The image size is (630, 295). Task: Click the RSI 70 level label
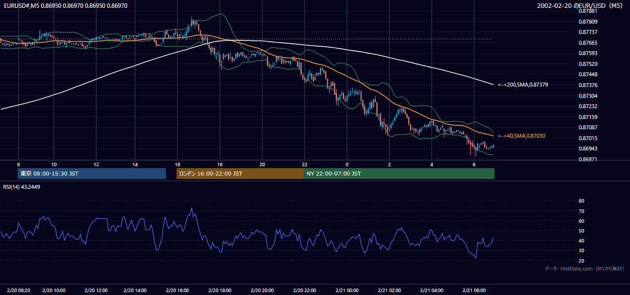point(581,211)
